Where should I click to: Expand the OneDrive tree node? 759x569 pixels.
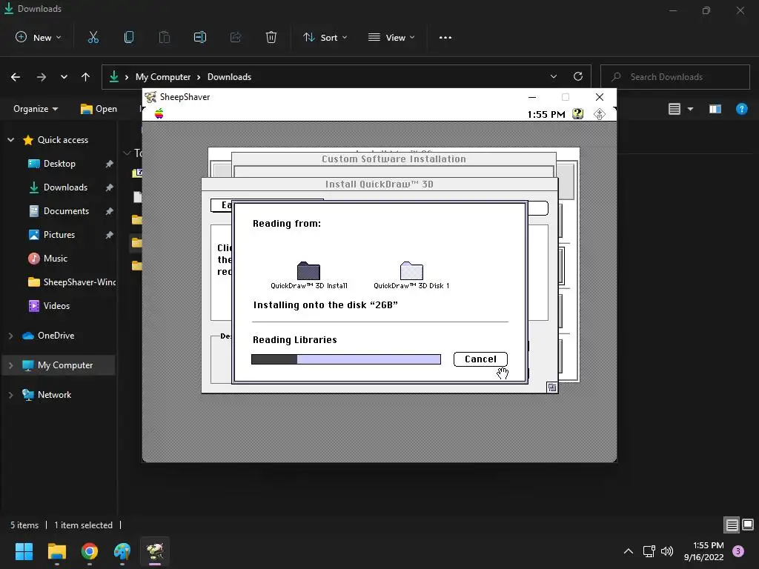(10, 336)
